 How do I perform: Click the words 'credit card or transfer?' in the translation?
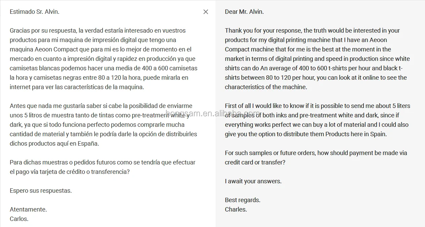255,162
